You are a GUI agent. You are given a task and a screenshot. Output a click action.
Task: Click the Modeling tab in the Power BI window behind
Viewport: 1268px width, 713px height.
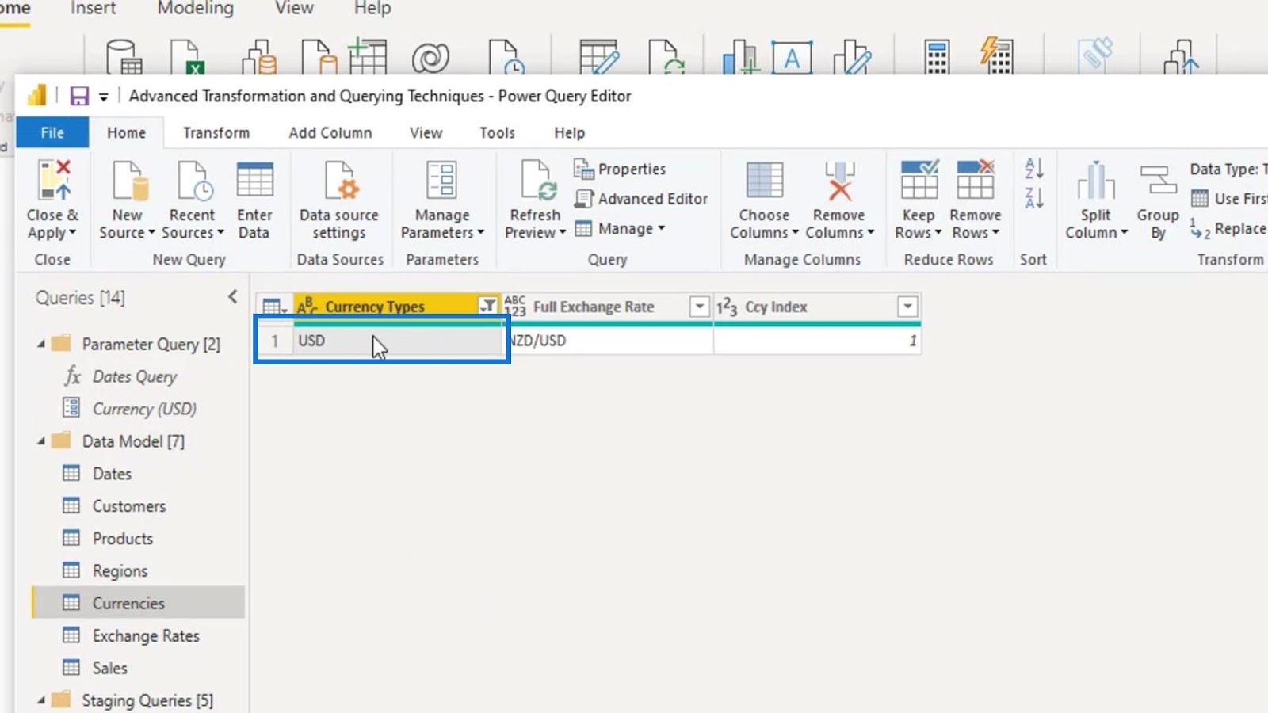[196, 9]
